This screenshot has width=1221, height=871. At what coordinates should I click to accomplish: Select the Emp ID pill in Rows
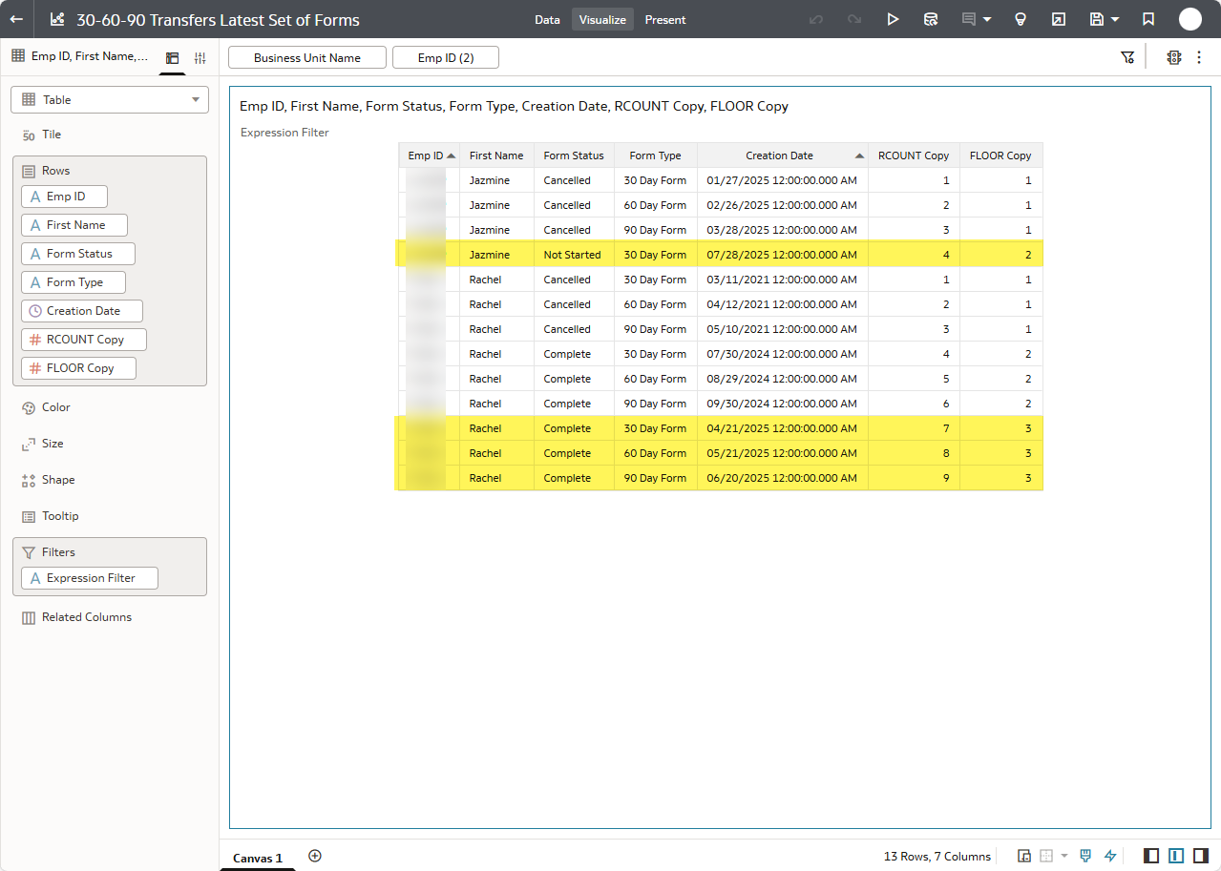[64, 197]
